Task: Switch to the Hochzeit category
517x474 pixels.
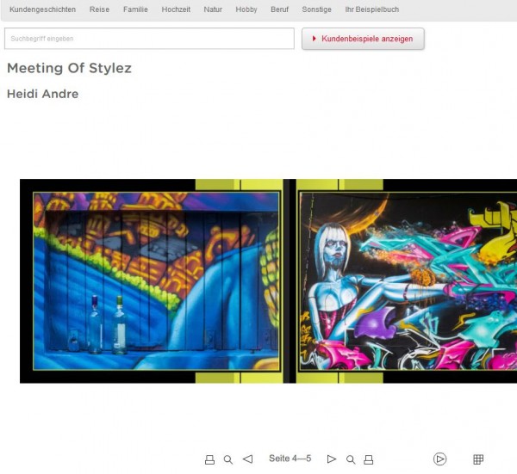Action: point(176,9)
